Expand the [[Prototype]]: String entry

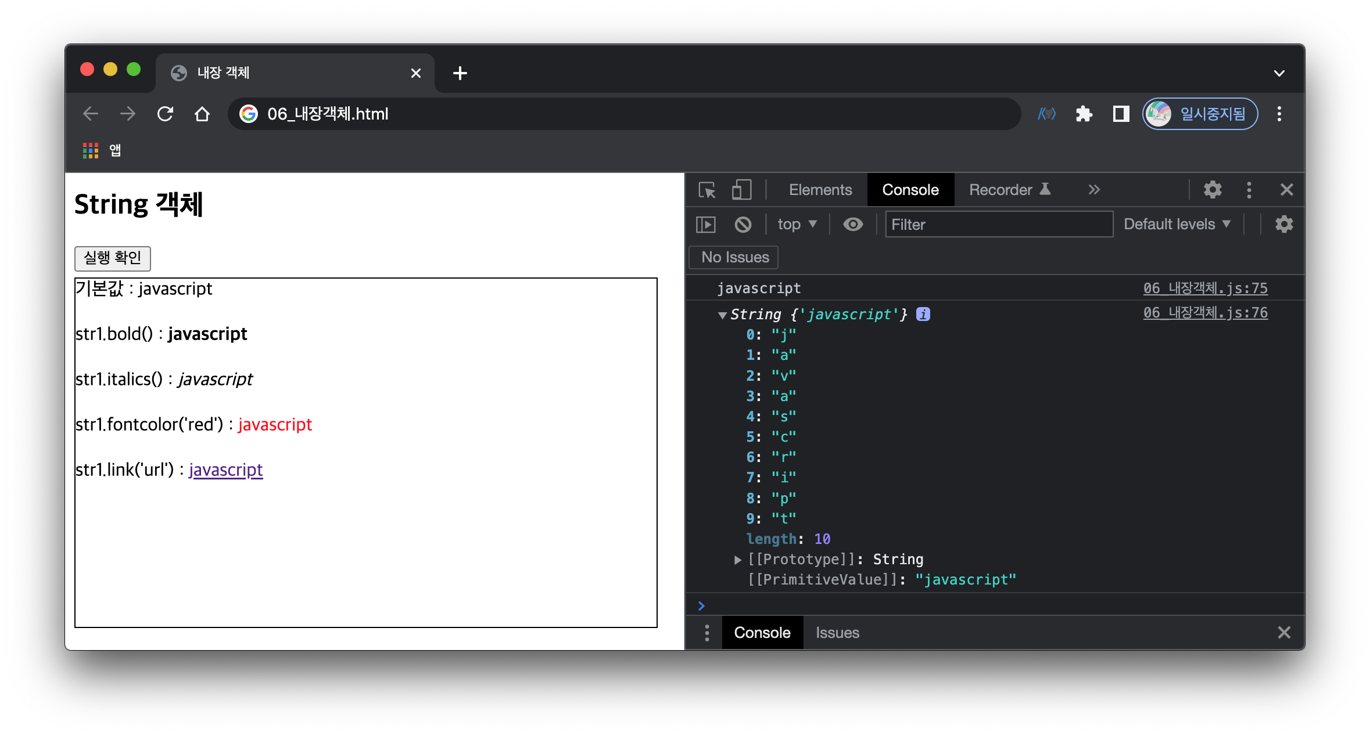click(737, 560)
